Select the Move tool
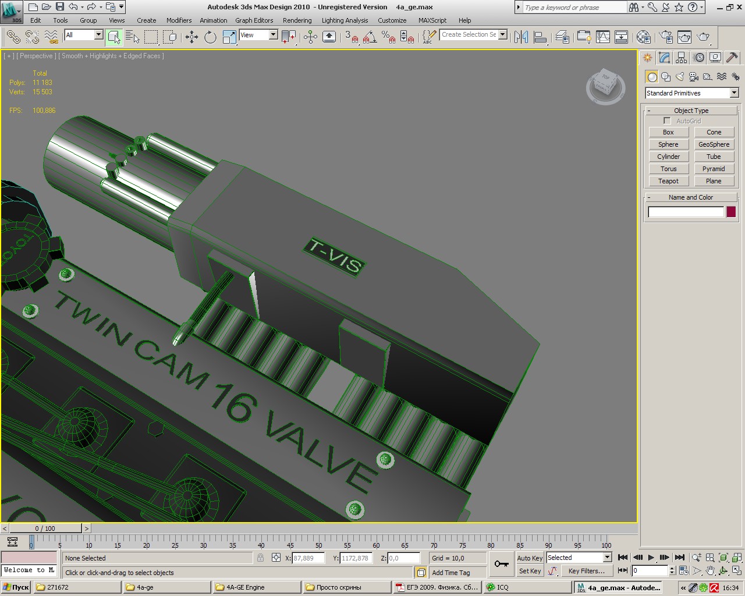745x596 pixels. coord(191,37)
